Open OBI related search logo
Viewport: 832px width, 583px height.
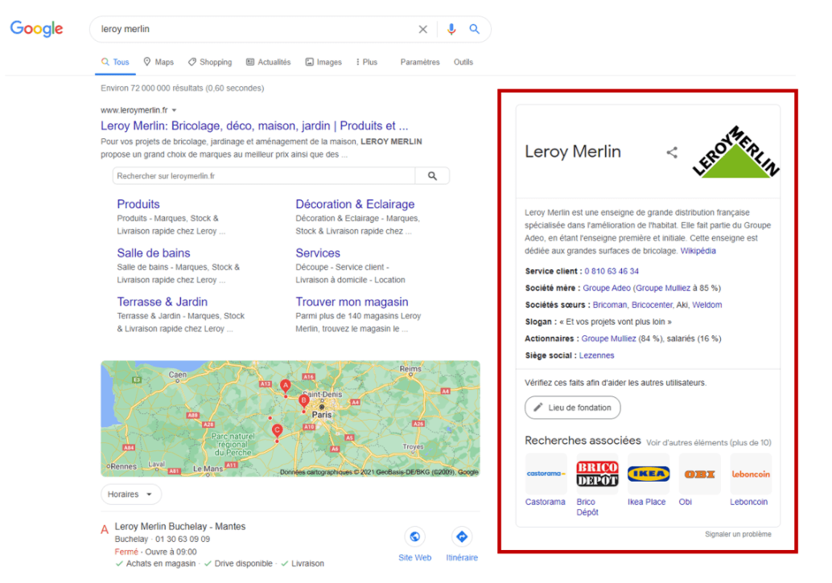pos(700,474)
